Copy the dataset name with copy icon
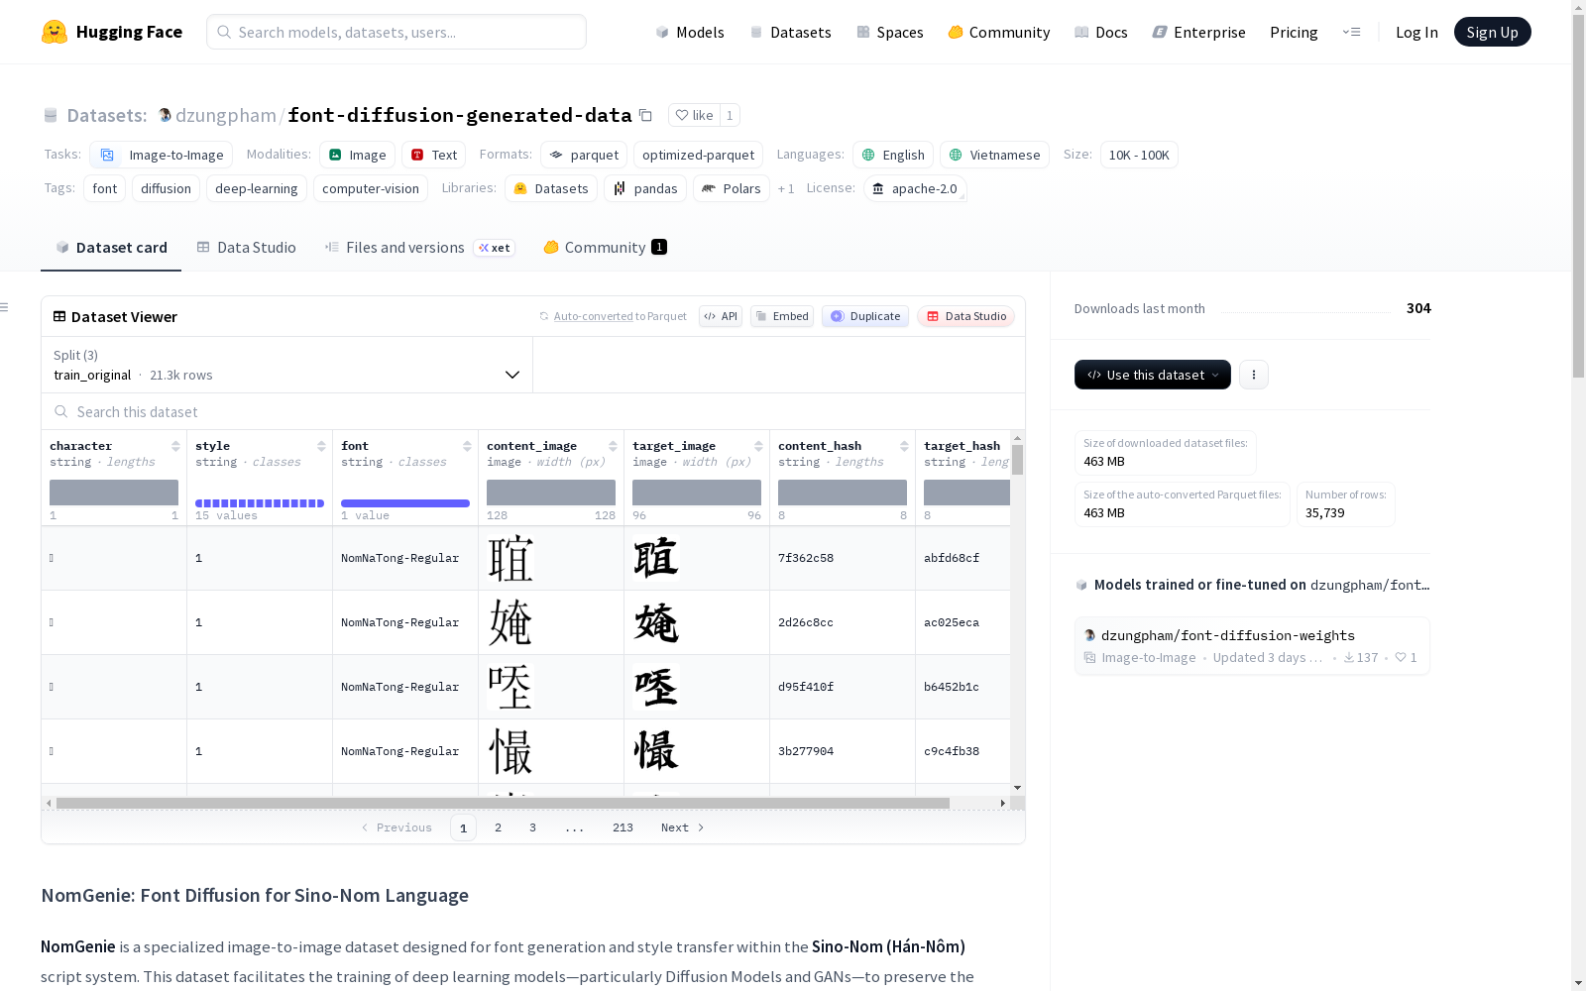The height and width of the screenshot is (991, 1586). (x=645, y=115)
